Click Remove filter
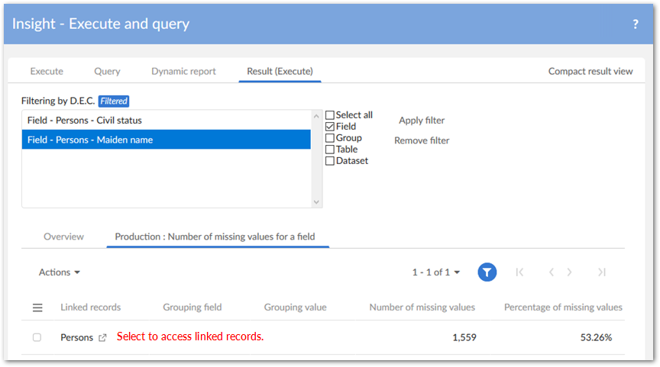The height and width of the screenshot is (367, 660). 422,140
